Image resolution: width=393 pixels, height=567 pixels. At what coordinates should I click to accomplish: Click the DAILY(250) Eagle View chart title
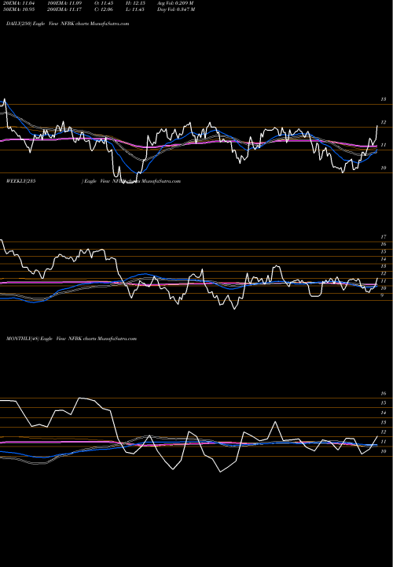coord(68,24)
